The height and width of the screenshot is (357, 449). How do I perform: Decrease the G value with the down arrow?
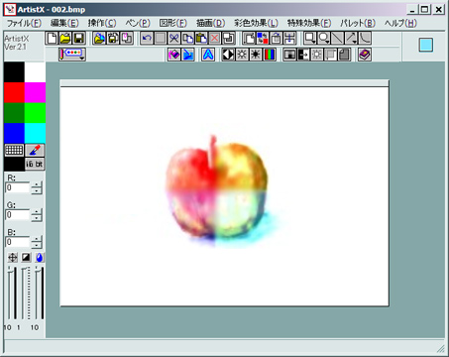tap(37, 218)
